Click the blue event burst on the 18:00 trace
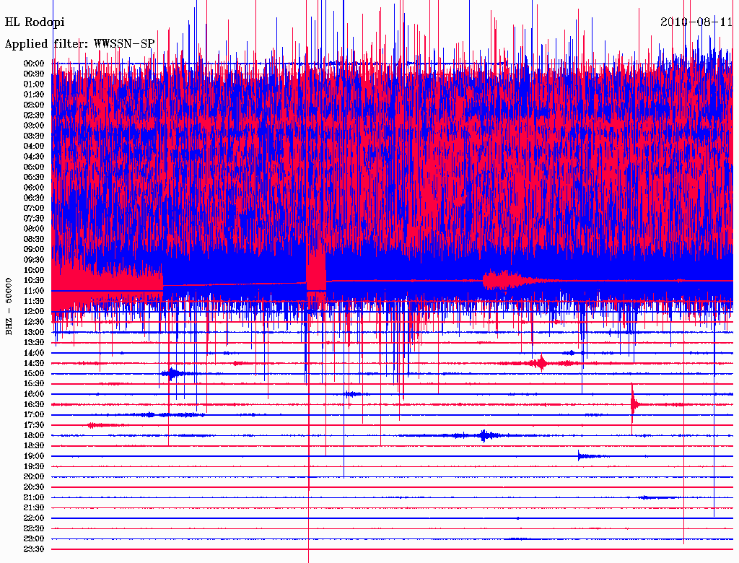Image resolution: width=739 pixels, height=563 pixels. coord(484,435)
